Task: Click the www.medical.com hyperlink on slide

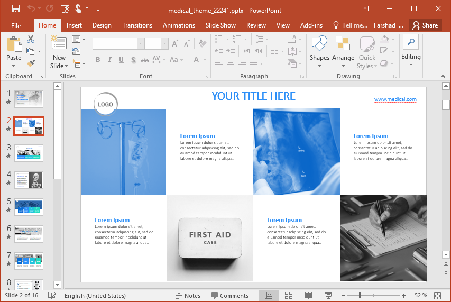Action: 395,99
